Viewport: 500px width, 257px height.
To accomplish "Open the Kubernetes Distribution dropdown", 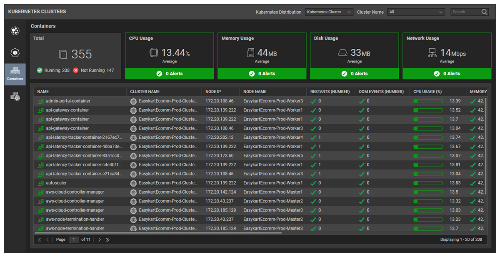I will point(329,12).
